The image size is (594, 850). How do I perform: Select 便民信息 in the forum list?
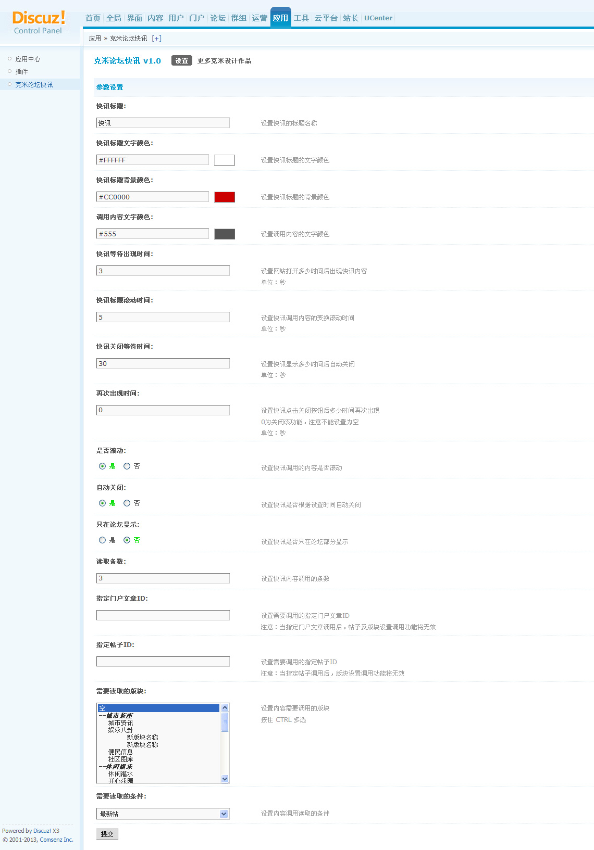coord(158,752)
